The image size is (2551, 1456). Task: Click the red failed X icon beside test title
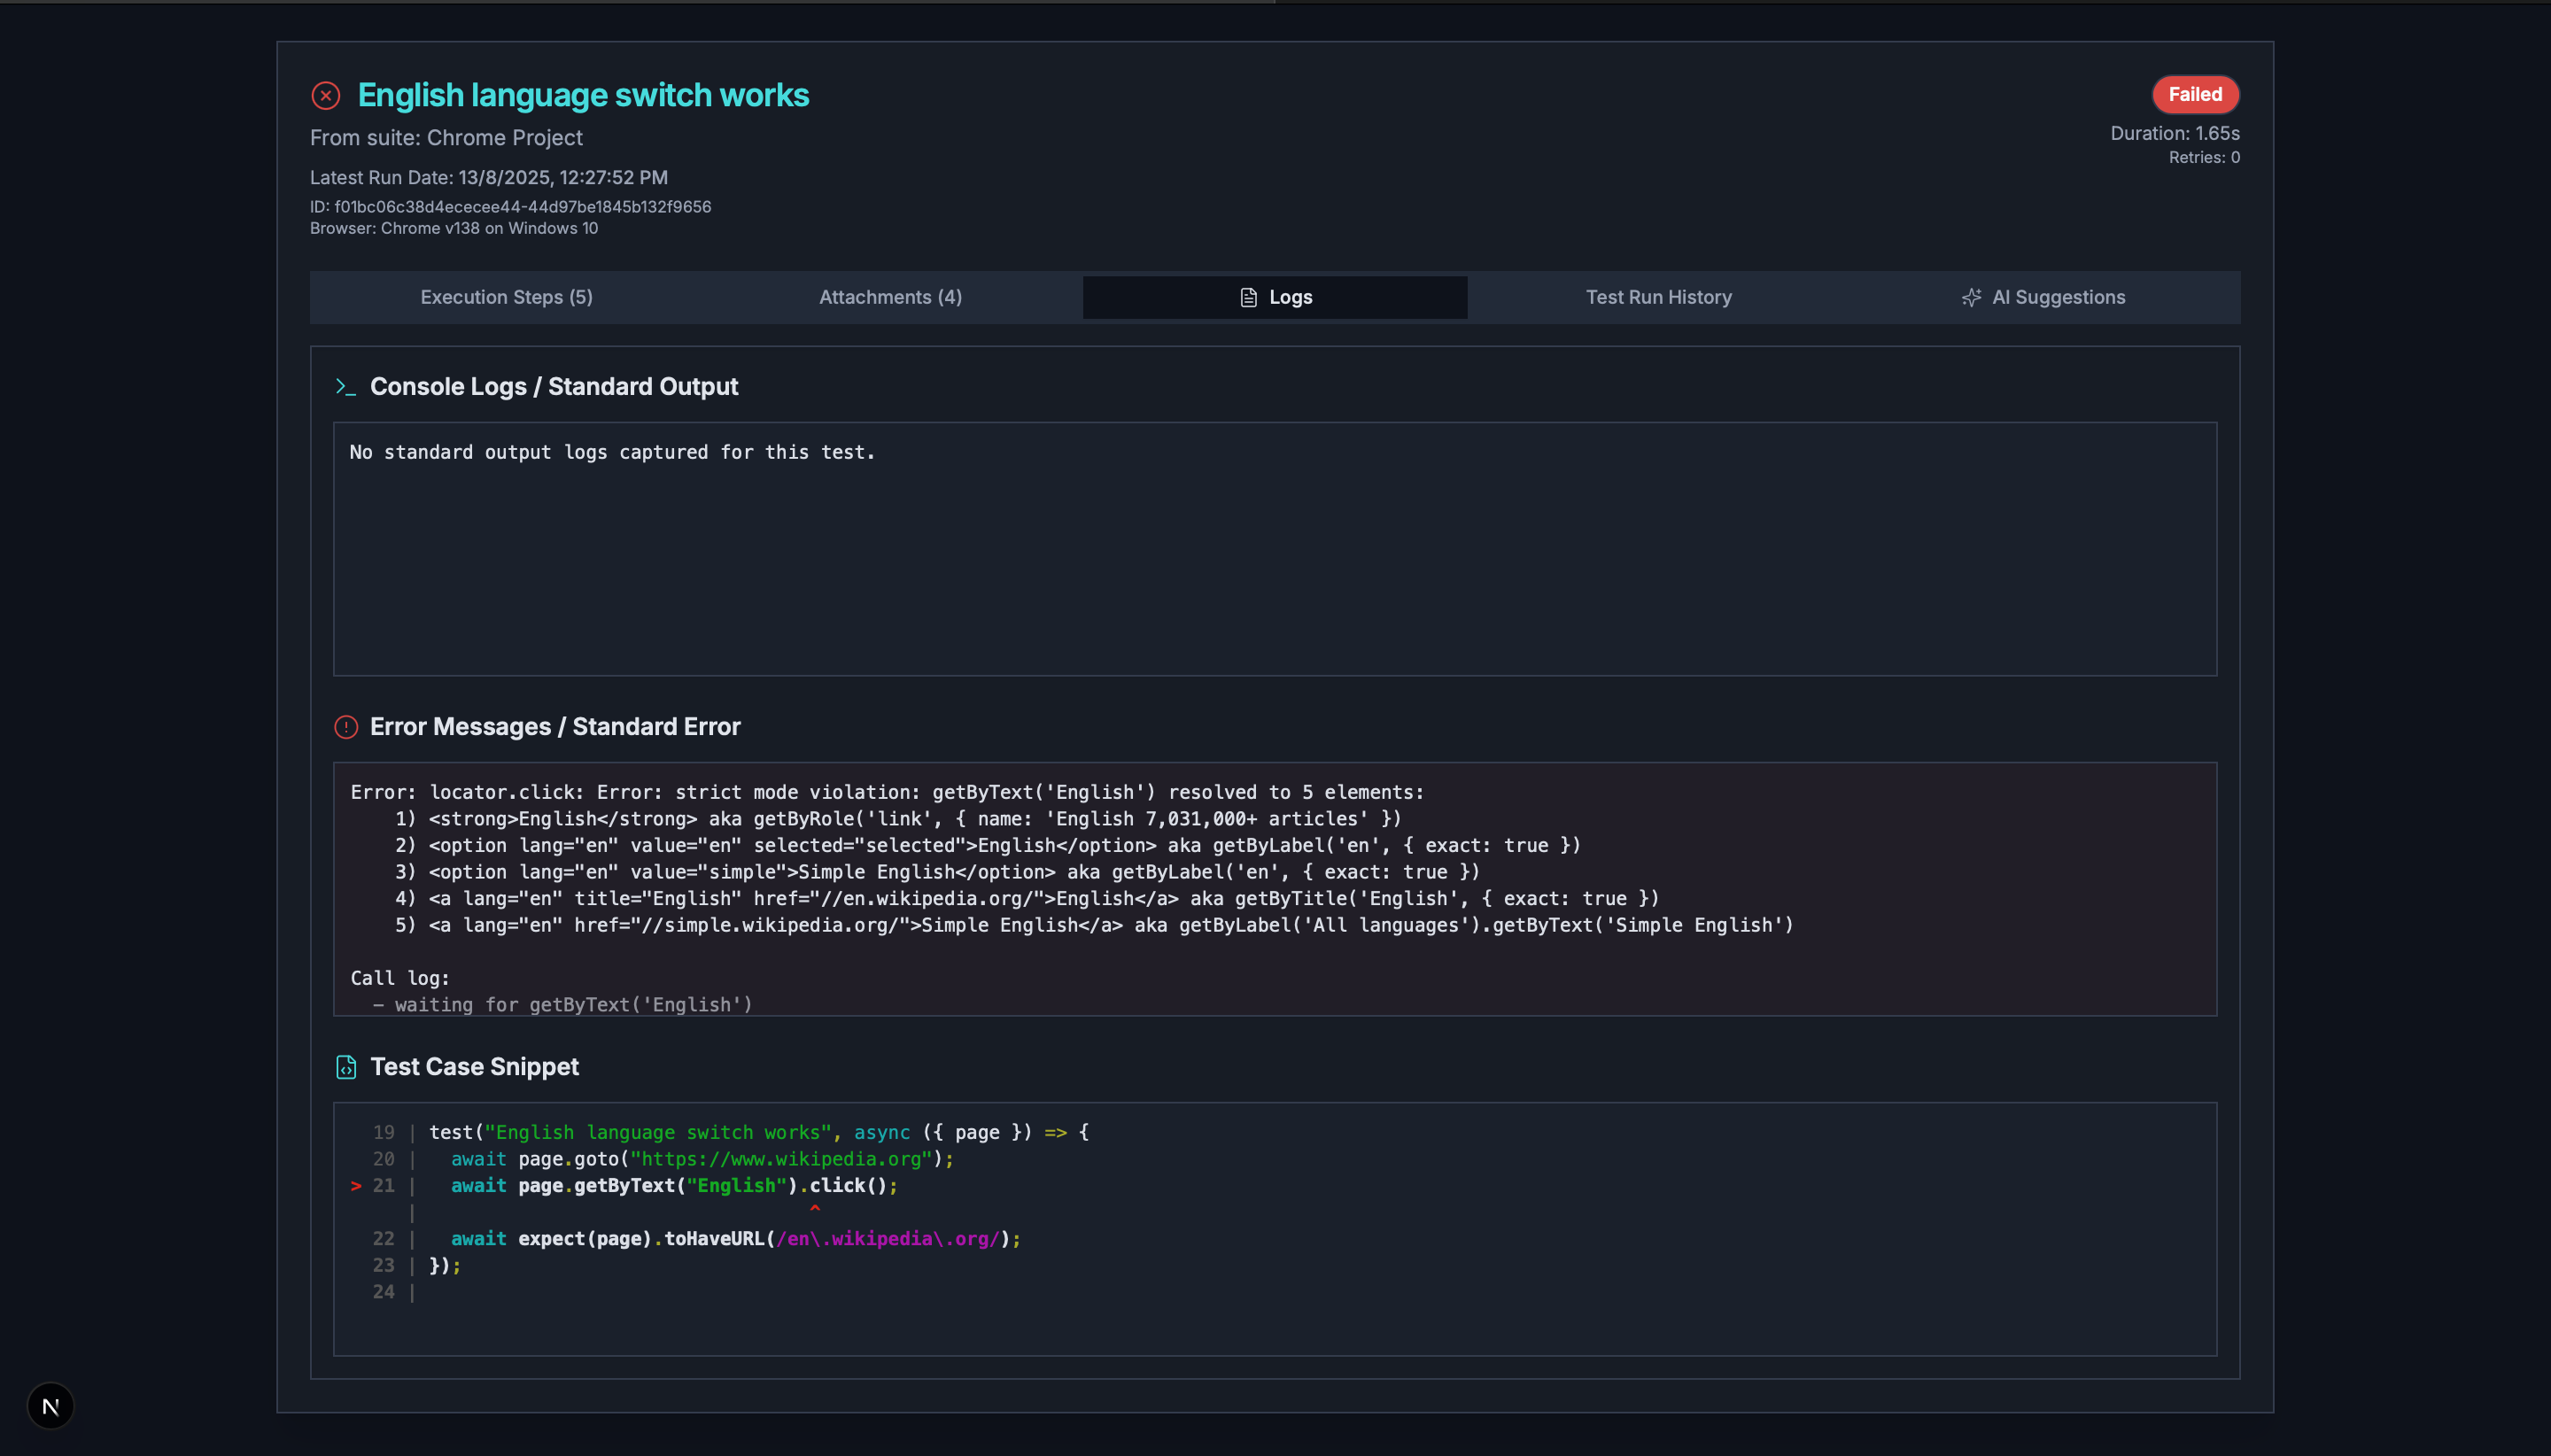pos(326,95)
